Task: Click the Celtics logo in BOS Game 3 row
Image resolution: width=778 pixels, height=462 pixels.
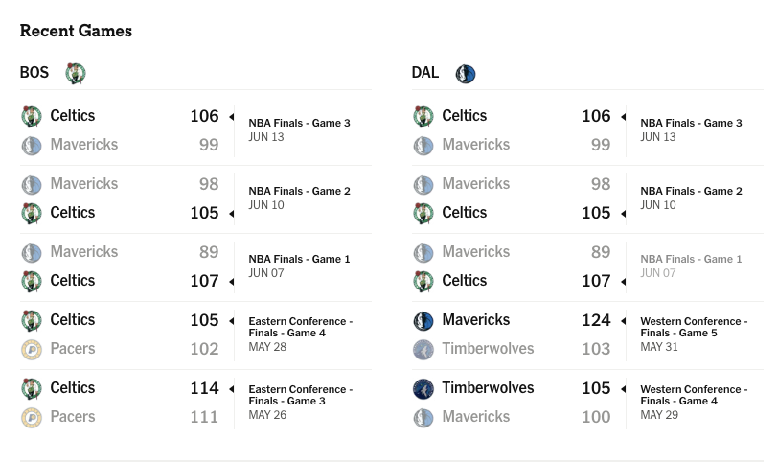Action: (32, 117)
